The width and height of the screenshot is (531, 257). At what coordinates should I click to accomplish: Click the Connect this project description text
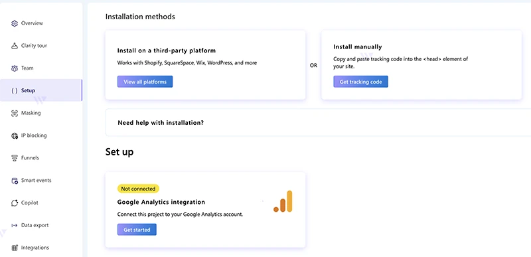180,214
